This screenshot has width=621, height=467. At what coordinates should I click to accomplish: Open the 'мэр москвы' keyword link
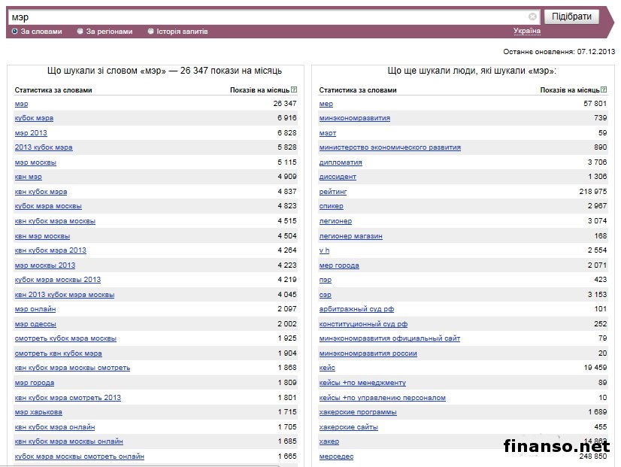35,162
